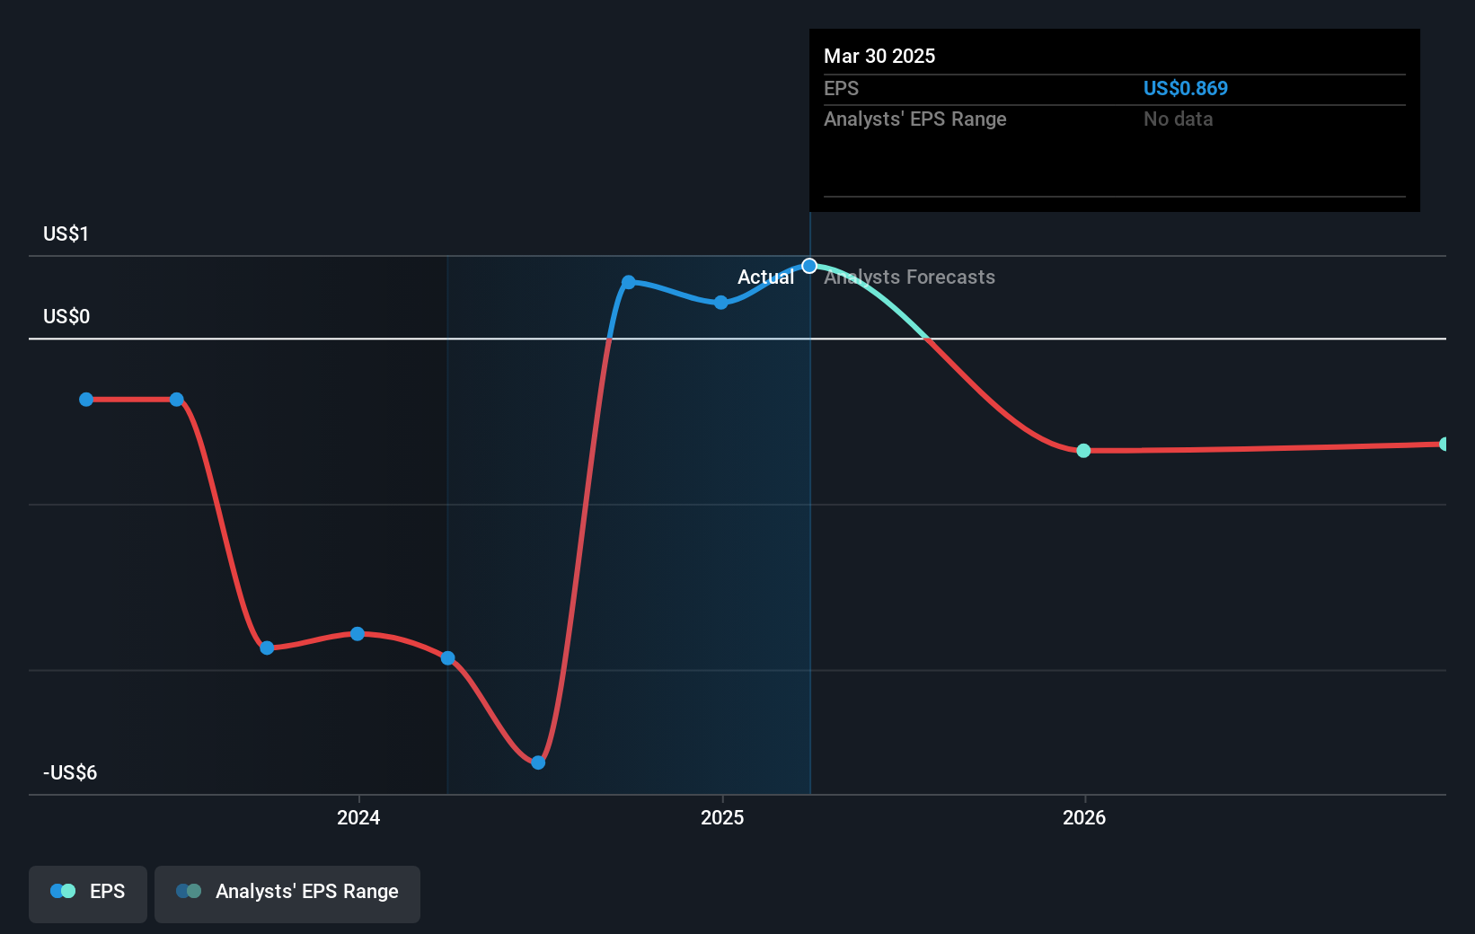Toggle the Analysts' EPS Range legend button
Screen dimensions: 1475x934
287,894
